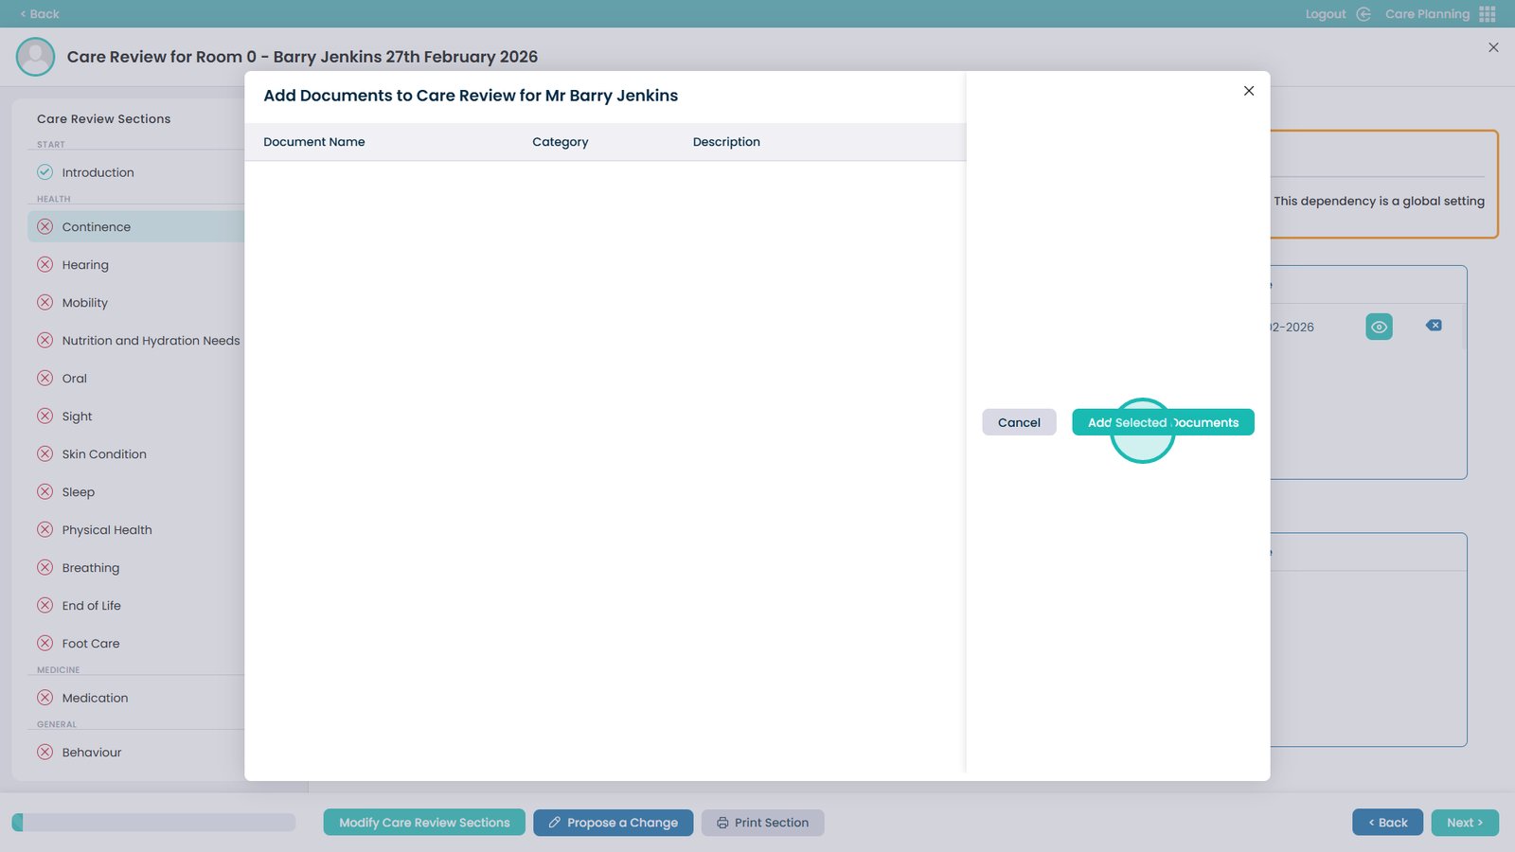Click Medication incomplete status icon
1515x852 pixels.
click(45, 698)
